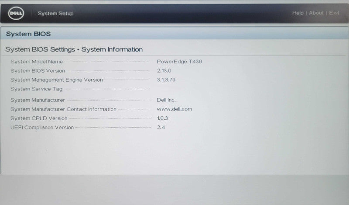Select the System Manufacturer label
Screen dimensions: 349x205
click(x=38, y=100)
